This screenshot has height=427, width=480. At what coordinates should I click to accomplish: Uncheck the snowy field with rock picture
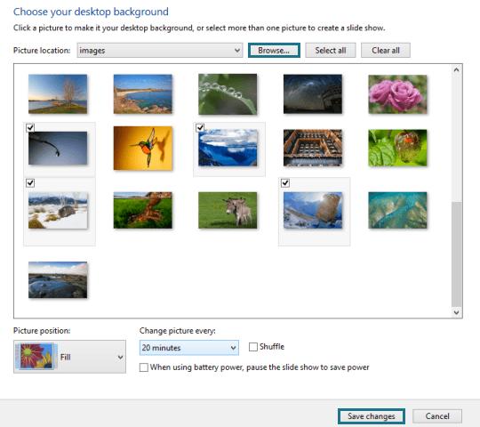point(30,183)
